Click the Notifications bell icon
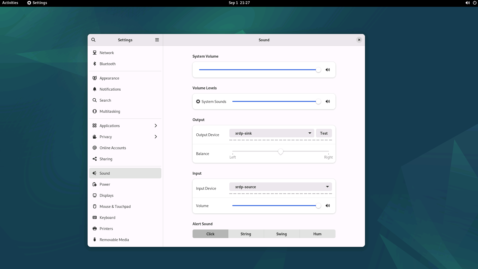The image size is (478, 269). click(95, 89)
